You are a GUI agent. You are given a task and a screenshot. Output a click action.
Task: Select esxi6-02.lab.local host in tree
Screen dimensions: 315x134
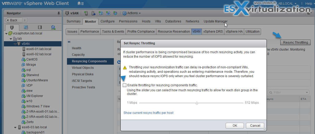pos(39,54)
